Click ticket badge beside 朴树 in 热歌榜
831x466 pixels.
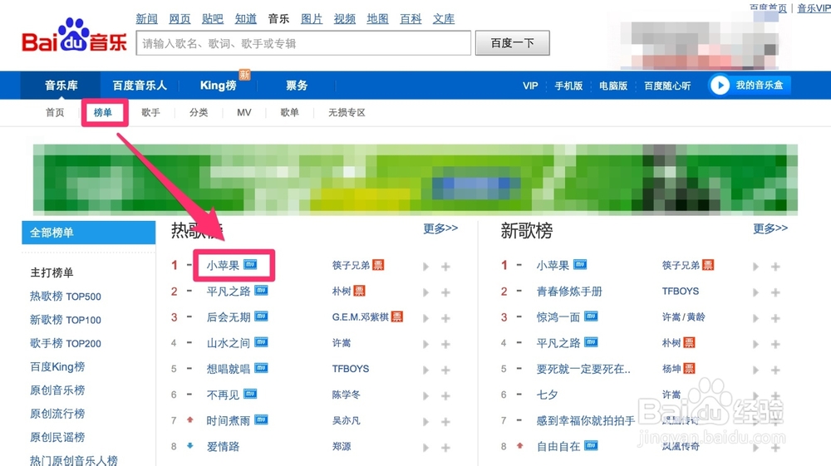pyautogui.click(x=359, y=291)
